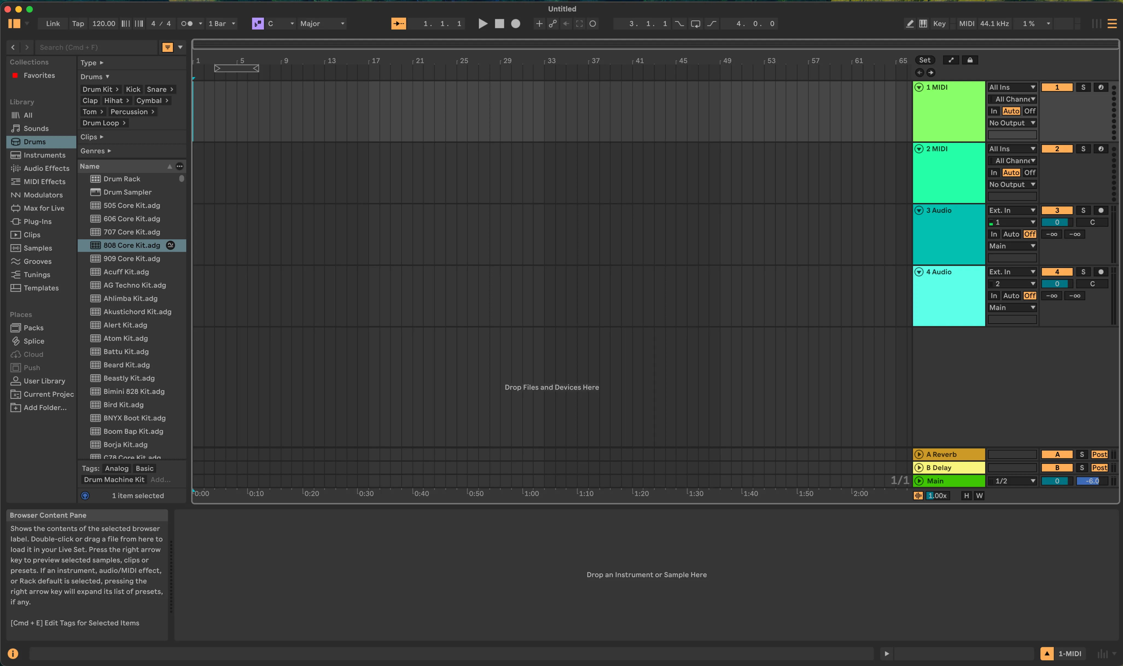Open the Sounds category in the browser
The width and height of the screenshot is (1123, 666).
35,128
